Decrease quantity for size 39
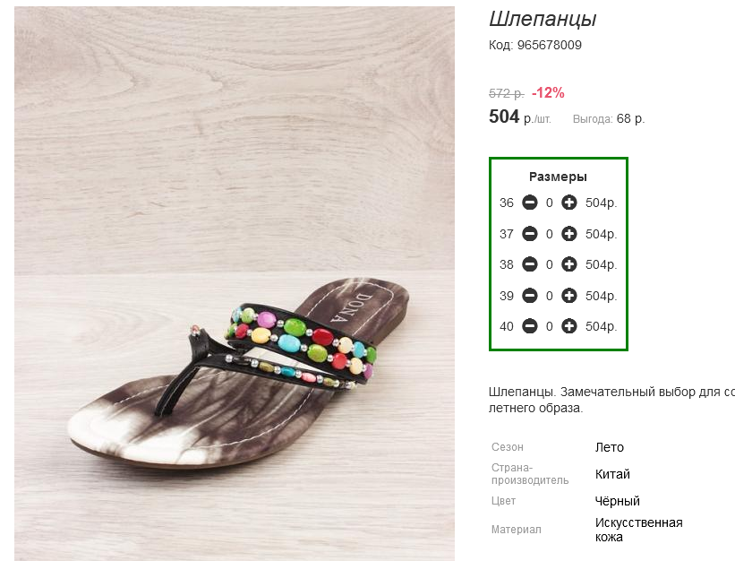The width and height of the screenshot is (735, 561). [x=530, y=296]
